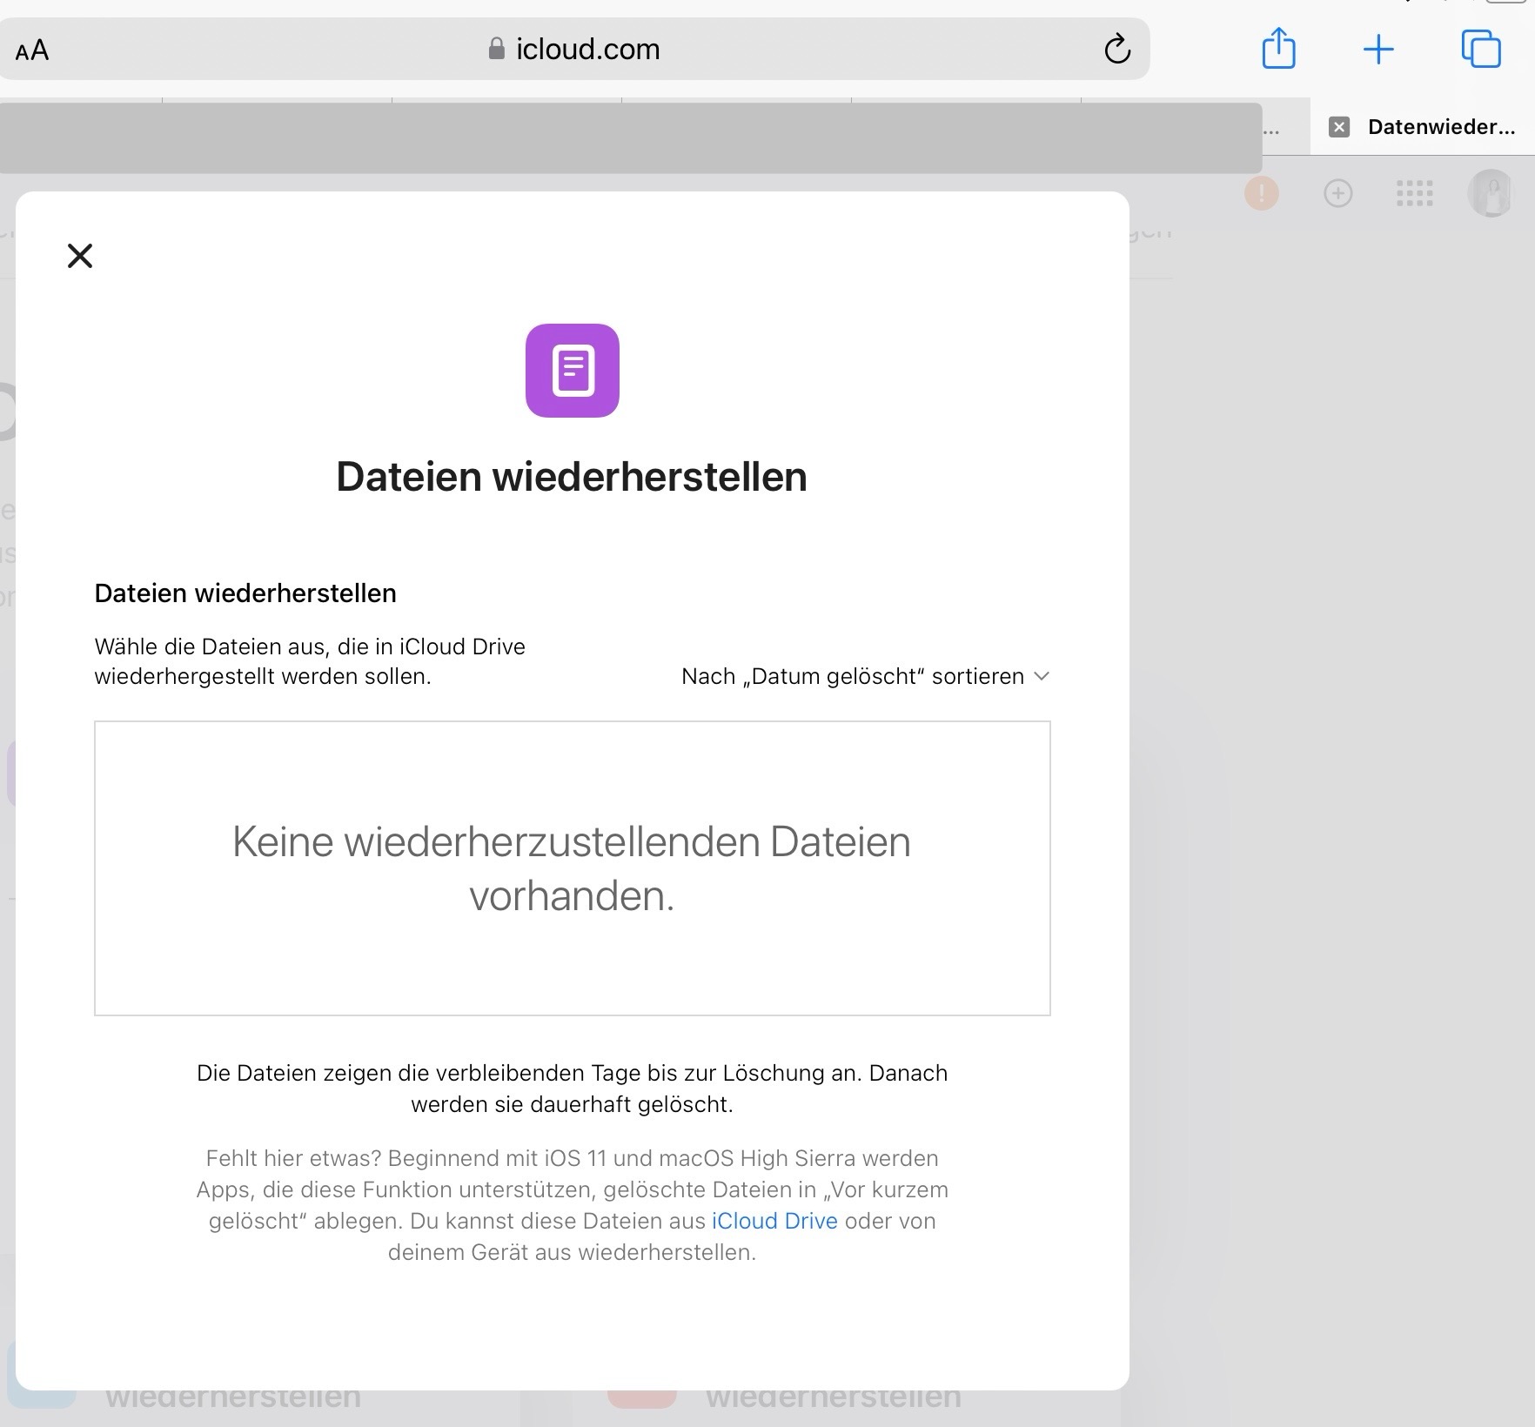Close the Dateien wiederherstellen dialog

pos(80,256)
